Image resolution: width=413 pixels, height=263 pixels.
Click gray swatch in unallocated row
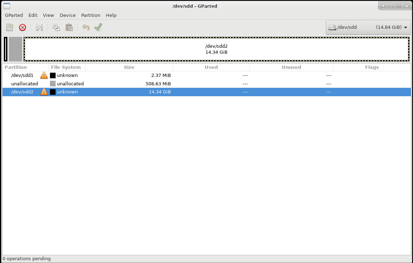(53, 84)
